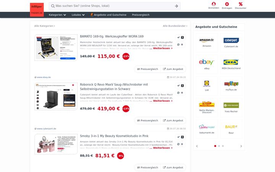Open the BAMATO 169-tlg. Werkzeugkoffer title
Viewport: 275px width, 172px height.
point(112,37)
